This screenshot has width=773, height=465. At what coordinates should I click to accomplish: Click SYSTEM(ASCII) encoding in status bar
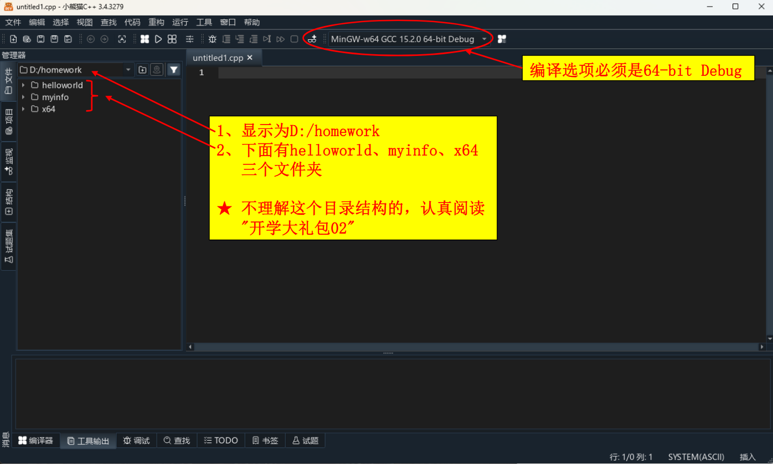tap(695, 457)
